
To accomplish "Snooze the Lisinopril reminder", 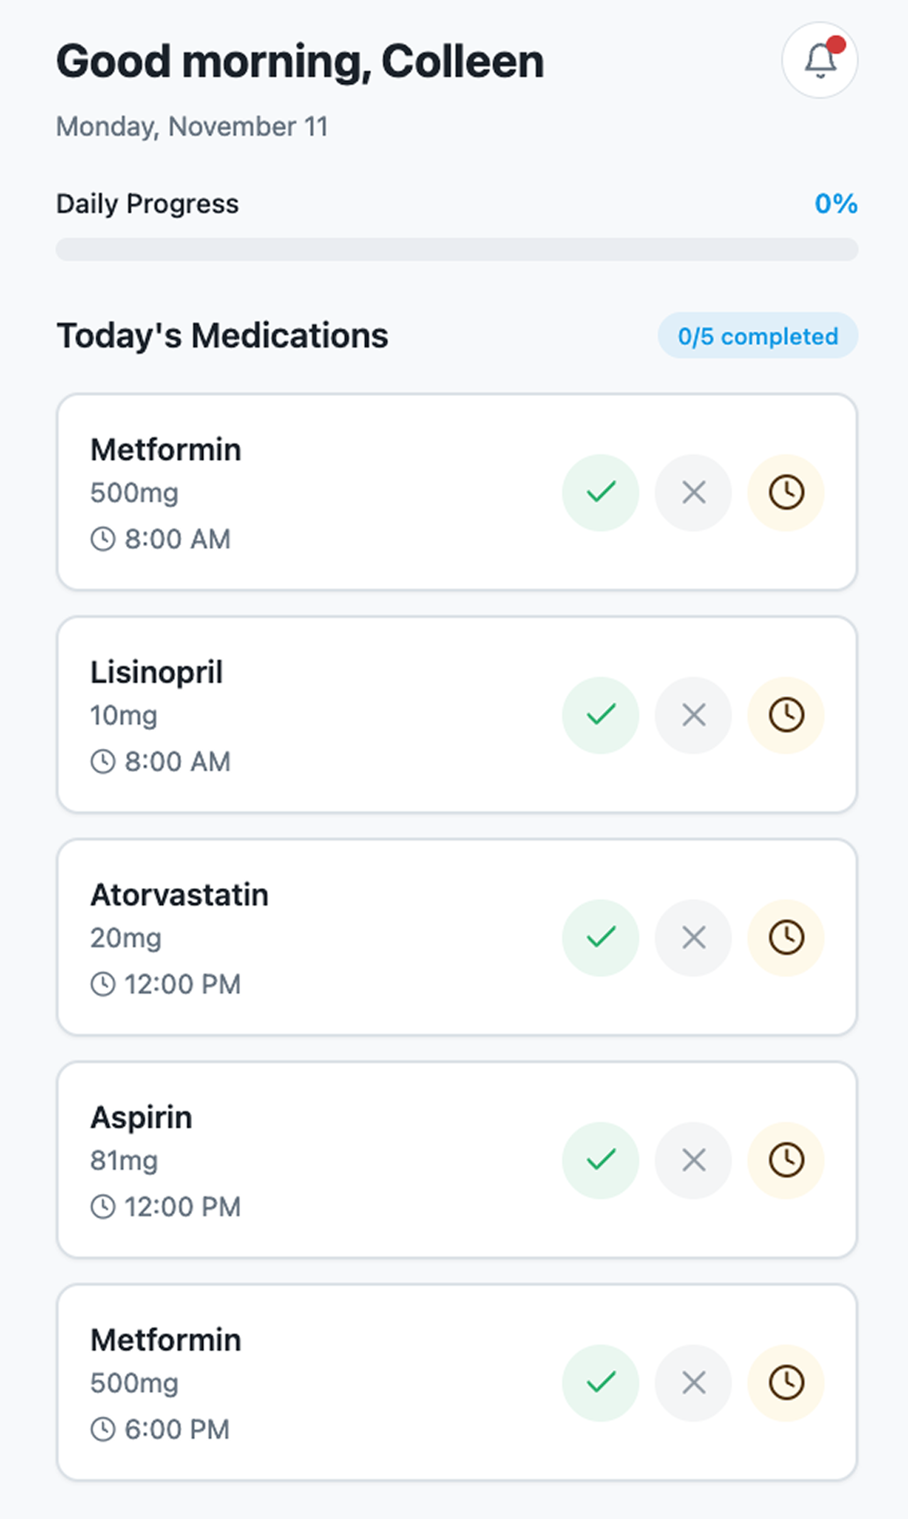I will point(786,715).
